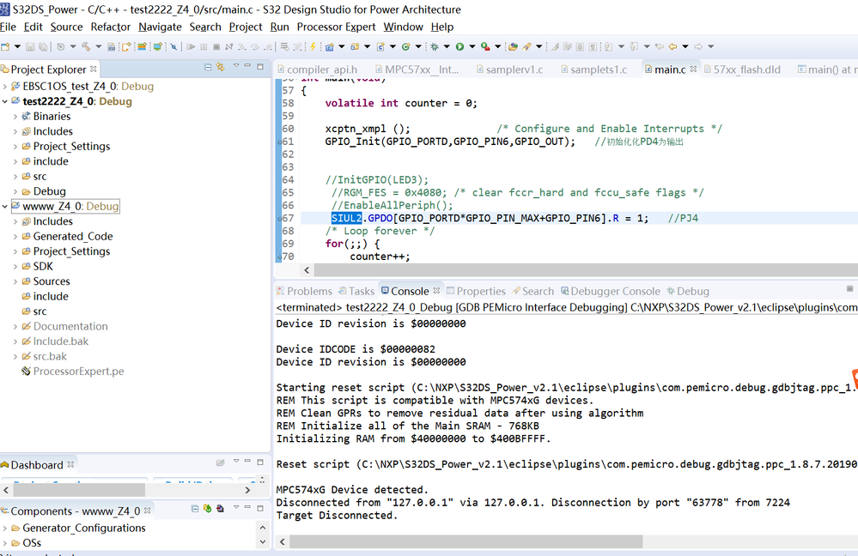
Task: Expand the Generated_Code folder
Action: (15, 236)
